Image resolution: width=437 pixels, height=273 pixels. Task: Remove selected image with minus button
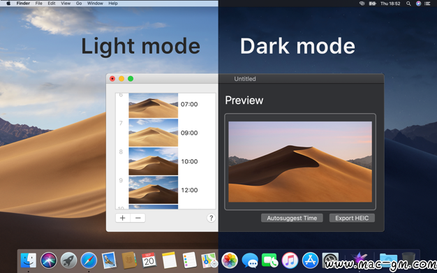pyautogui.click(x=138, y=218)
